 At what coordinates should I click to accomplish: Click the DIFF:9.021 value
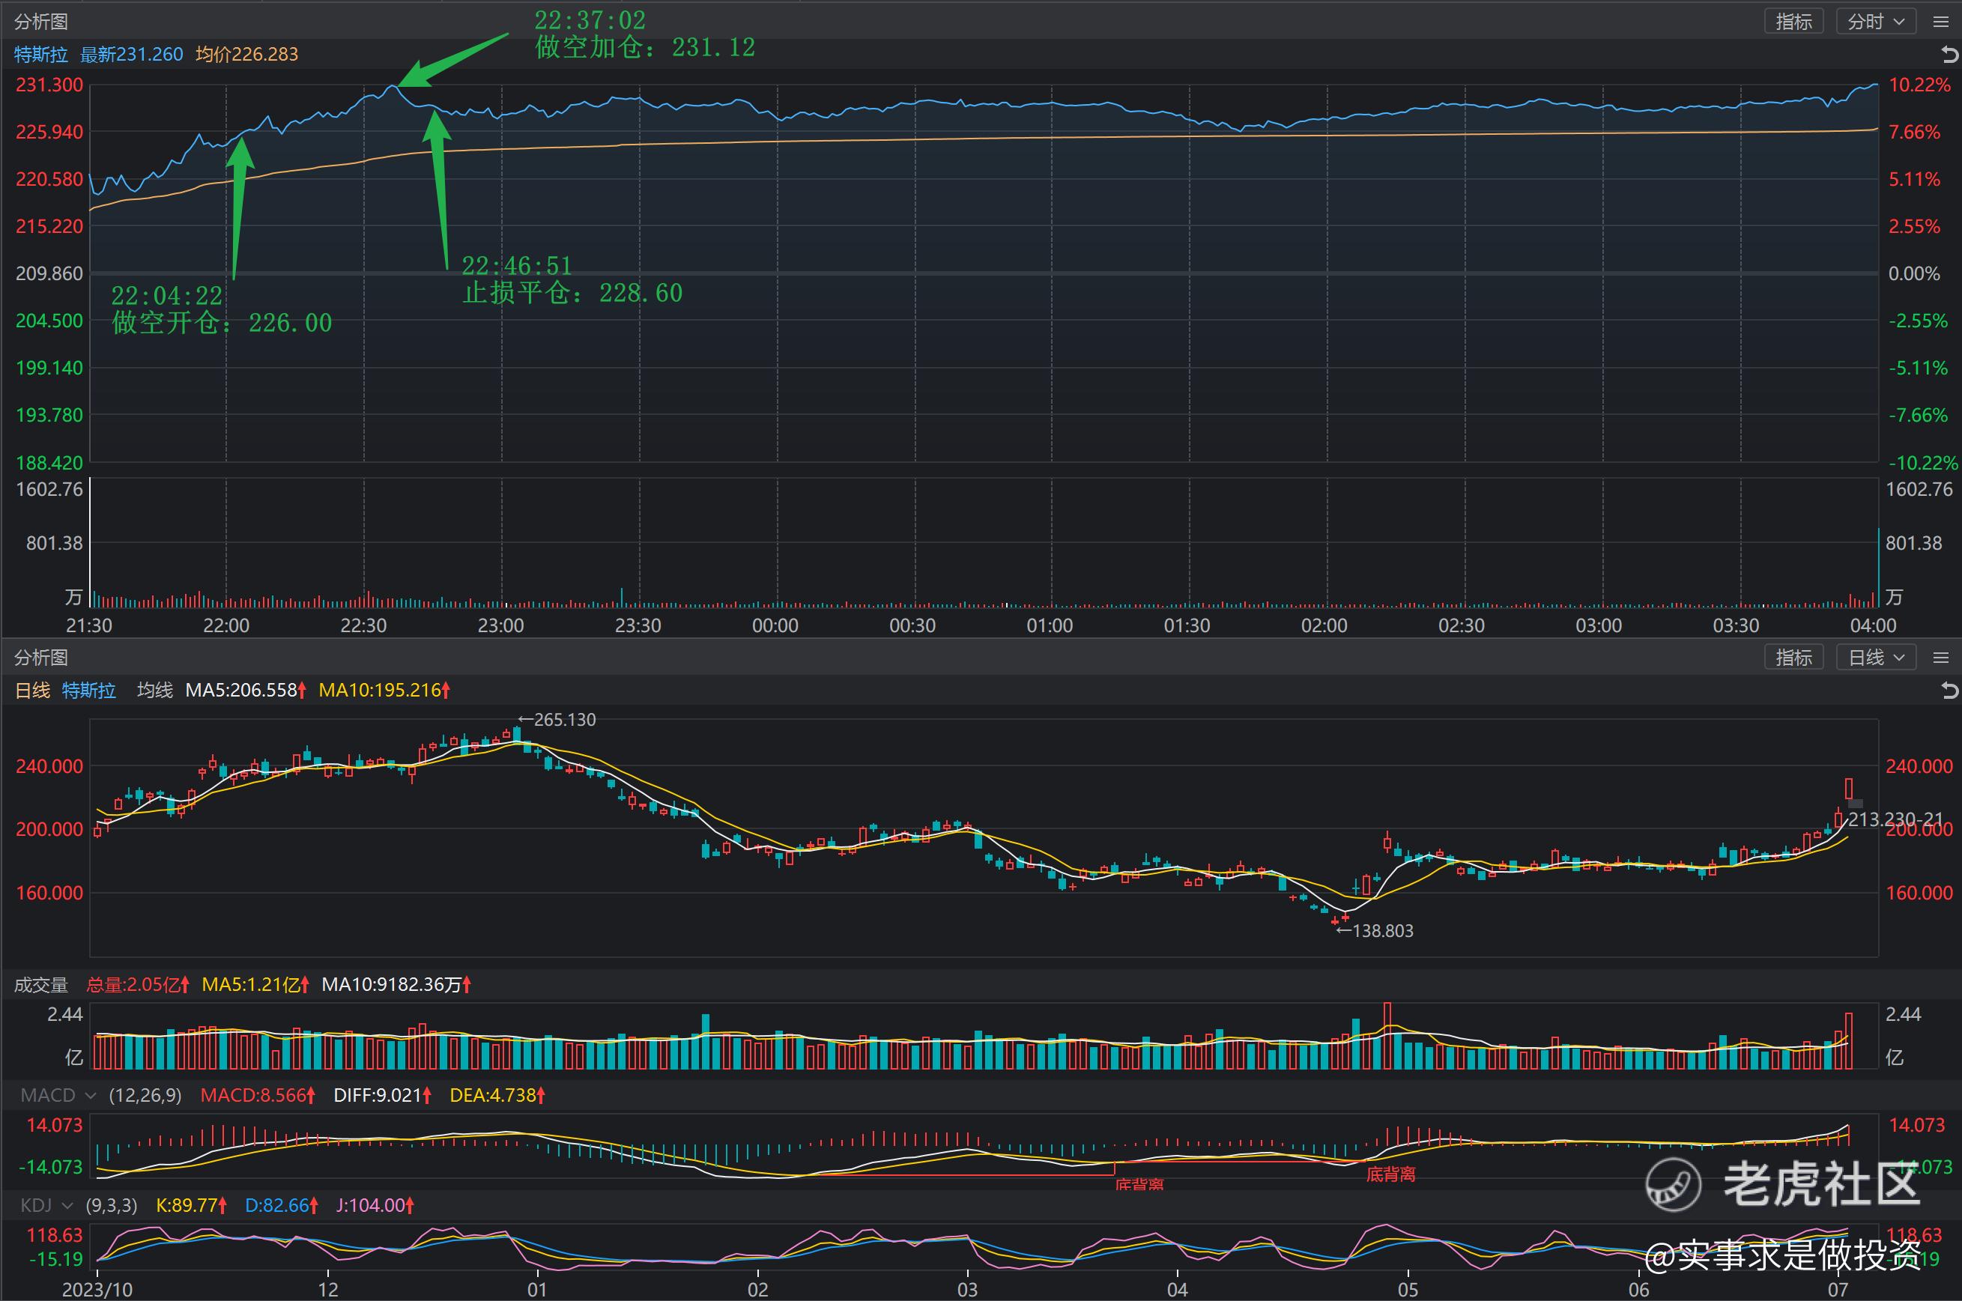383,1095
